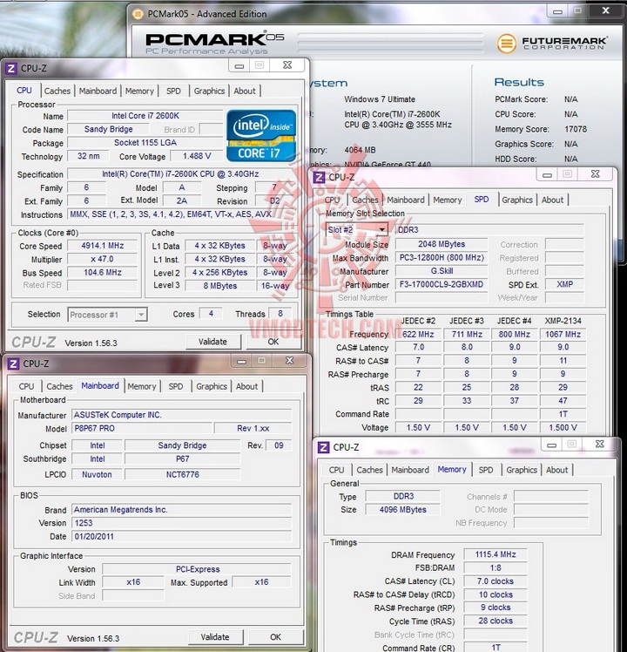Click the CPU-Z icon in the Mainboard window title bar
Screen dimensions: 627x652
[13, 363]
